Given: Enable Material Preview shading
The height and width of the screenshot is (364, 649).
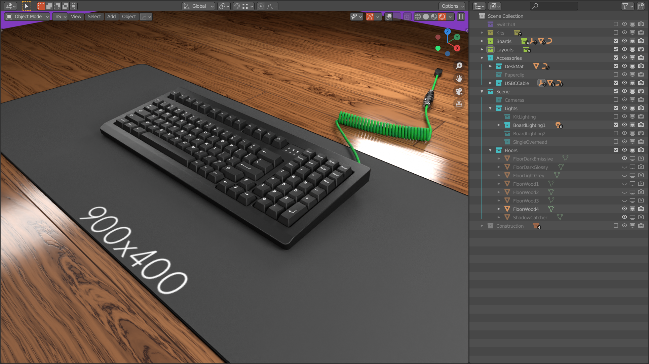Looking at the screenshot, I should point(434,16).
